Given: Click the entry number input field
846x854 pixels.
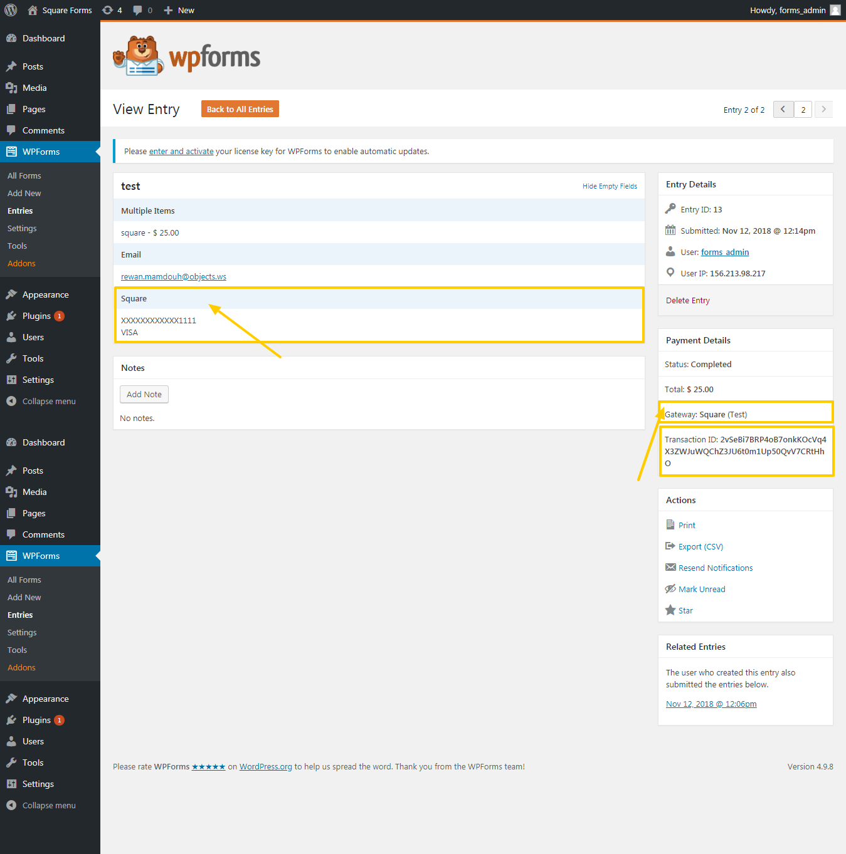Looking at the screenshot, I should 803,109.
